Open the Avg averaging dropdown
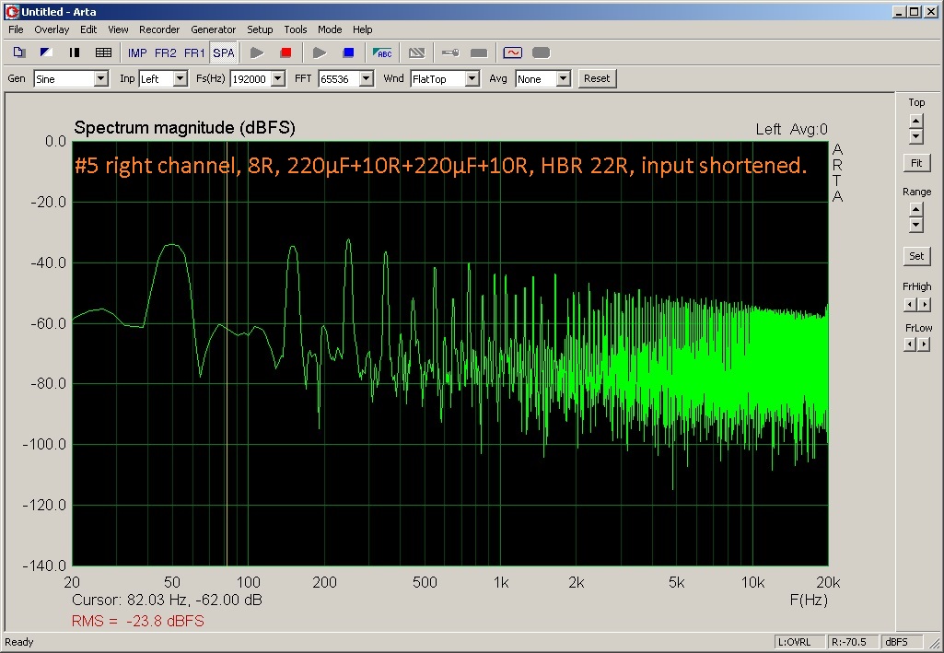 (563, 79)
